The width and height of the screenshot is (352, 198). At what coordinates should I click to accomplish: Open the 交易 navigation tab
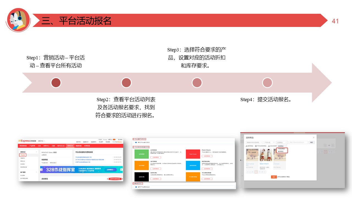pyautogui.click(x=39, y=146)
